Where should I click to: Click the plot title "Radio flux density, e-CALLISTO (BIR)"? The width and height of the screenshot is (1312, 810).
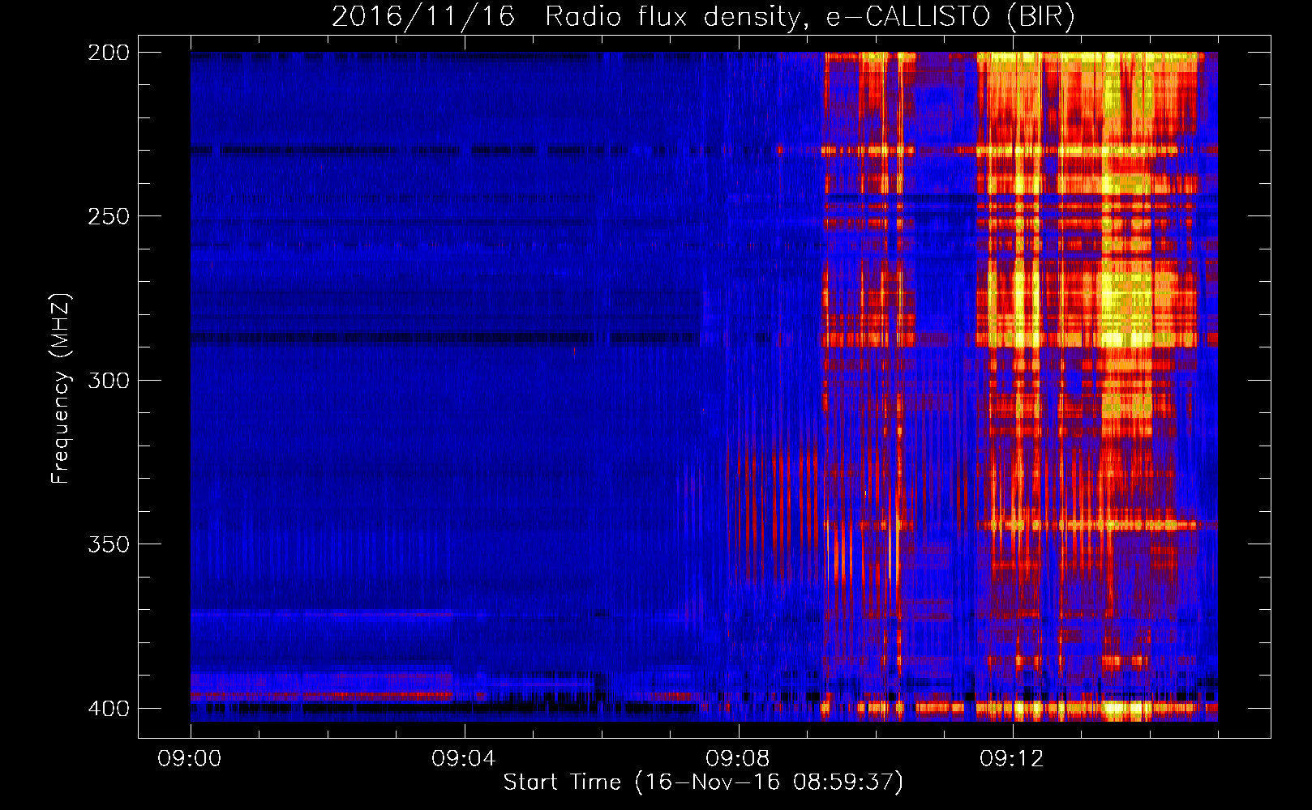[809, 17]
